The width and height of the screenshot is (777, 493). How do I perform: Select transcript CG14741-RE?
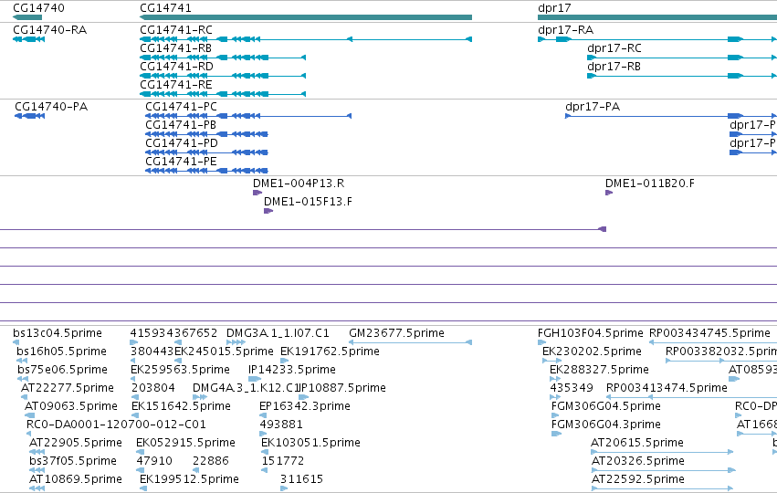click(176, 85)
